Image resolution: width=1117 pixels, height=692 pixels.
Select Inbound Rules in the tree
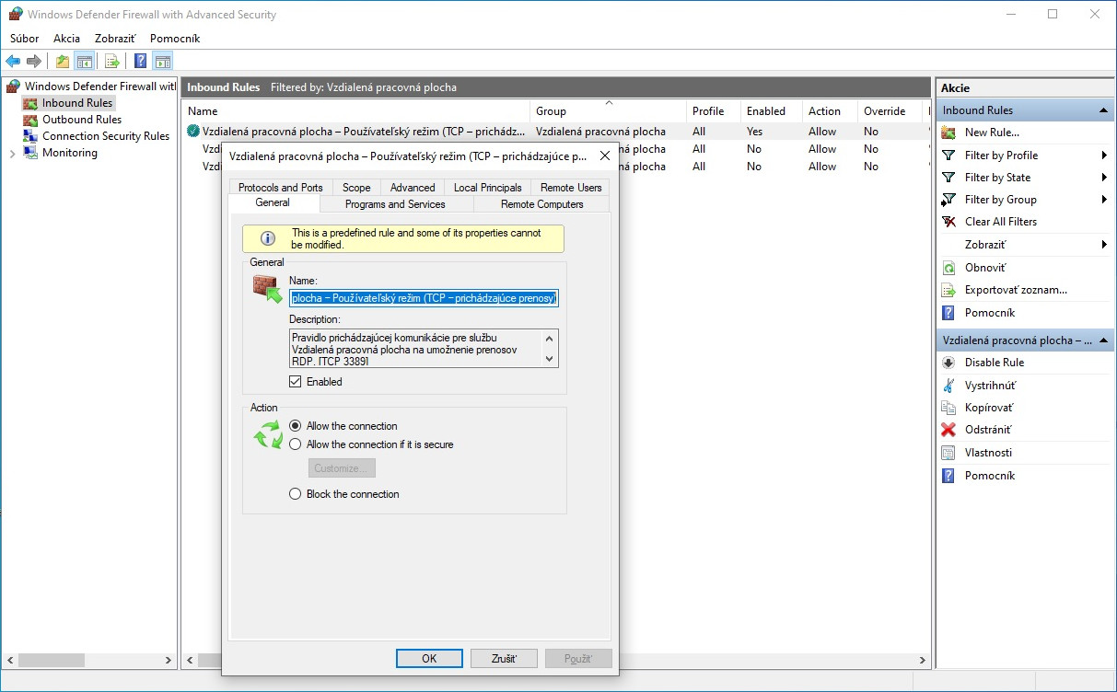[x=76, y=103]
